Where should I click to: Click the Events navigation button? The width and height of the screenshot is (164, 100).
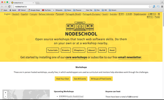(66, 50)
